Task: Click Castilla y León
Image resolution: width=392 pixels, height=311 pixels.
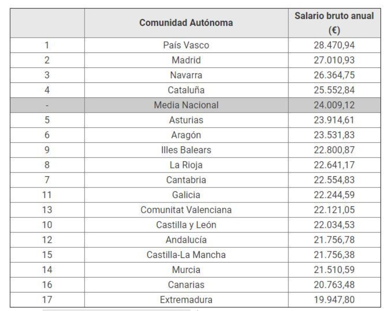Action: tap(186, 225)
